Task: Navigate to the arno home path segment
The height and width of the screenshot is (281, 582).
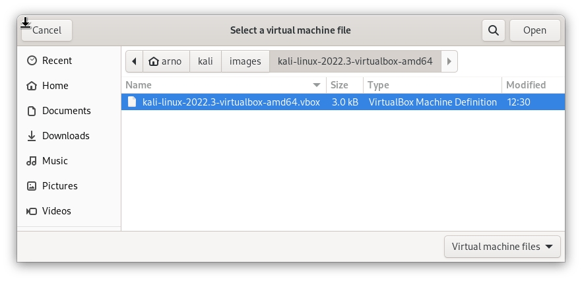Action: pyautogui.click(x=165, y=61)
